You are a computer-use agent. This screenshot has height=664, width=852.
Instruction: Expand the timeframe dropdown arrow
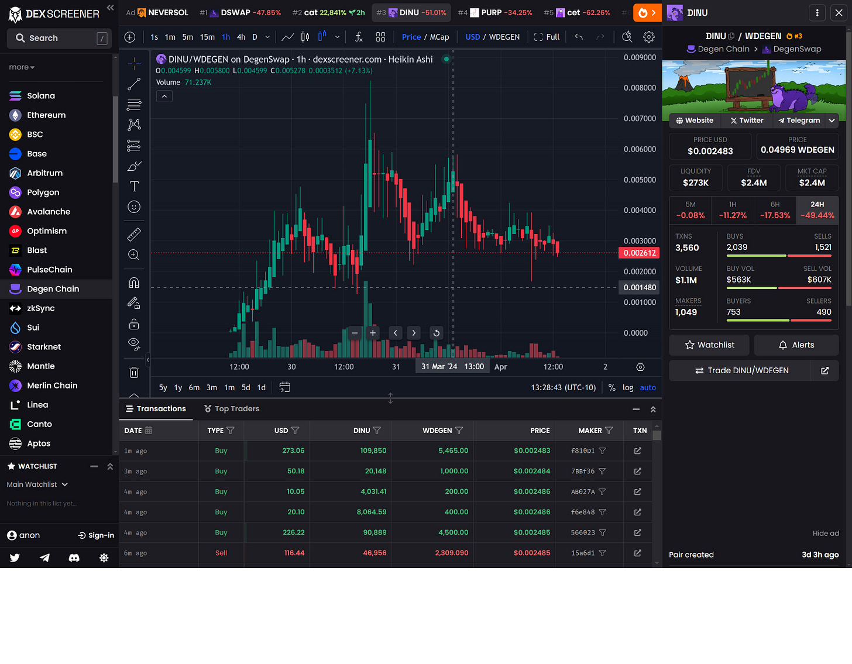267,37
